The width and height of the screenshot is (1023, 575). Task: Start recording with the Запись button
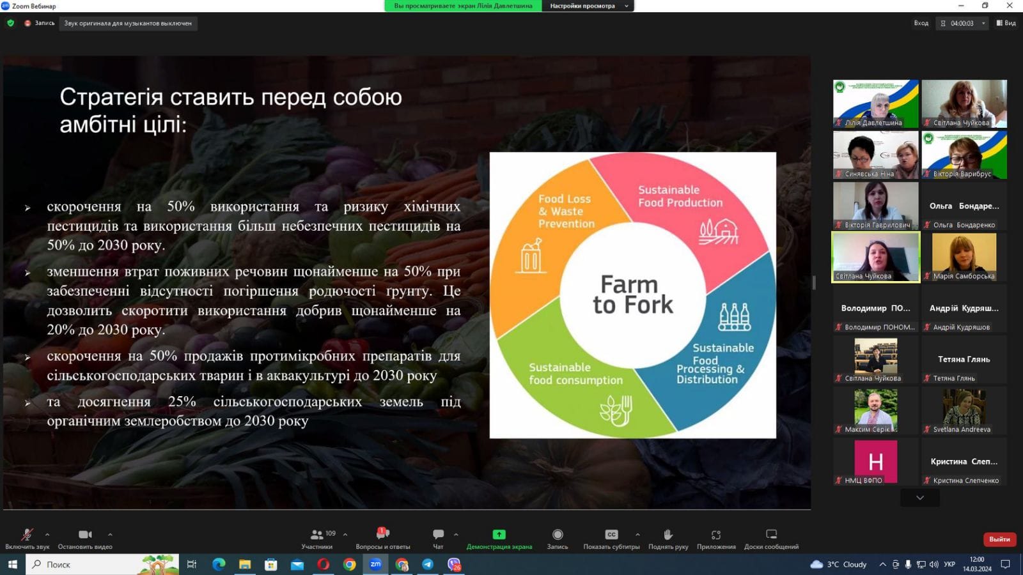558,538
